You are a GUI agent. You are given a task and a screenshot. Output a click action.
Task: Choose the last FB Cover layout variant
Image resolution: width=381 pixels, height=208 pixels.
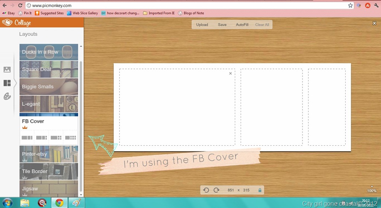[71, 138]
